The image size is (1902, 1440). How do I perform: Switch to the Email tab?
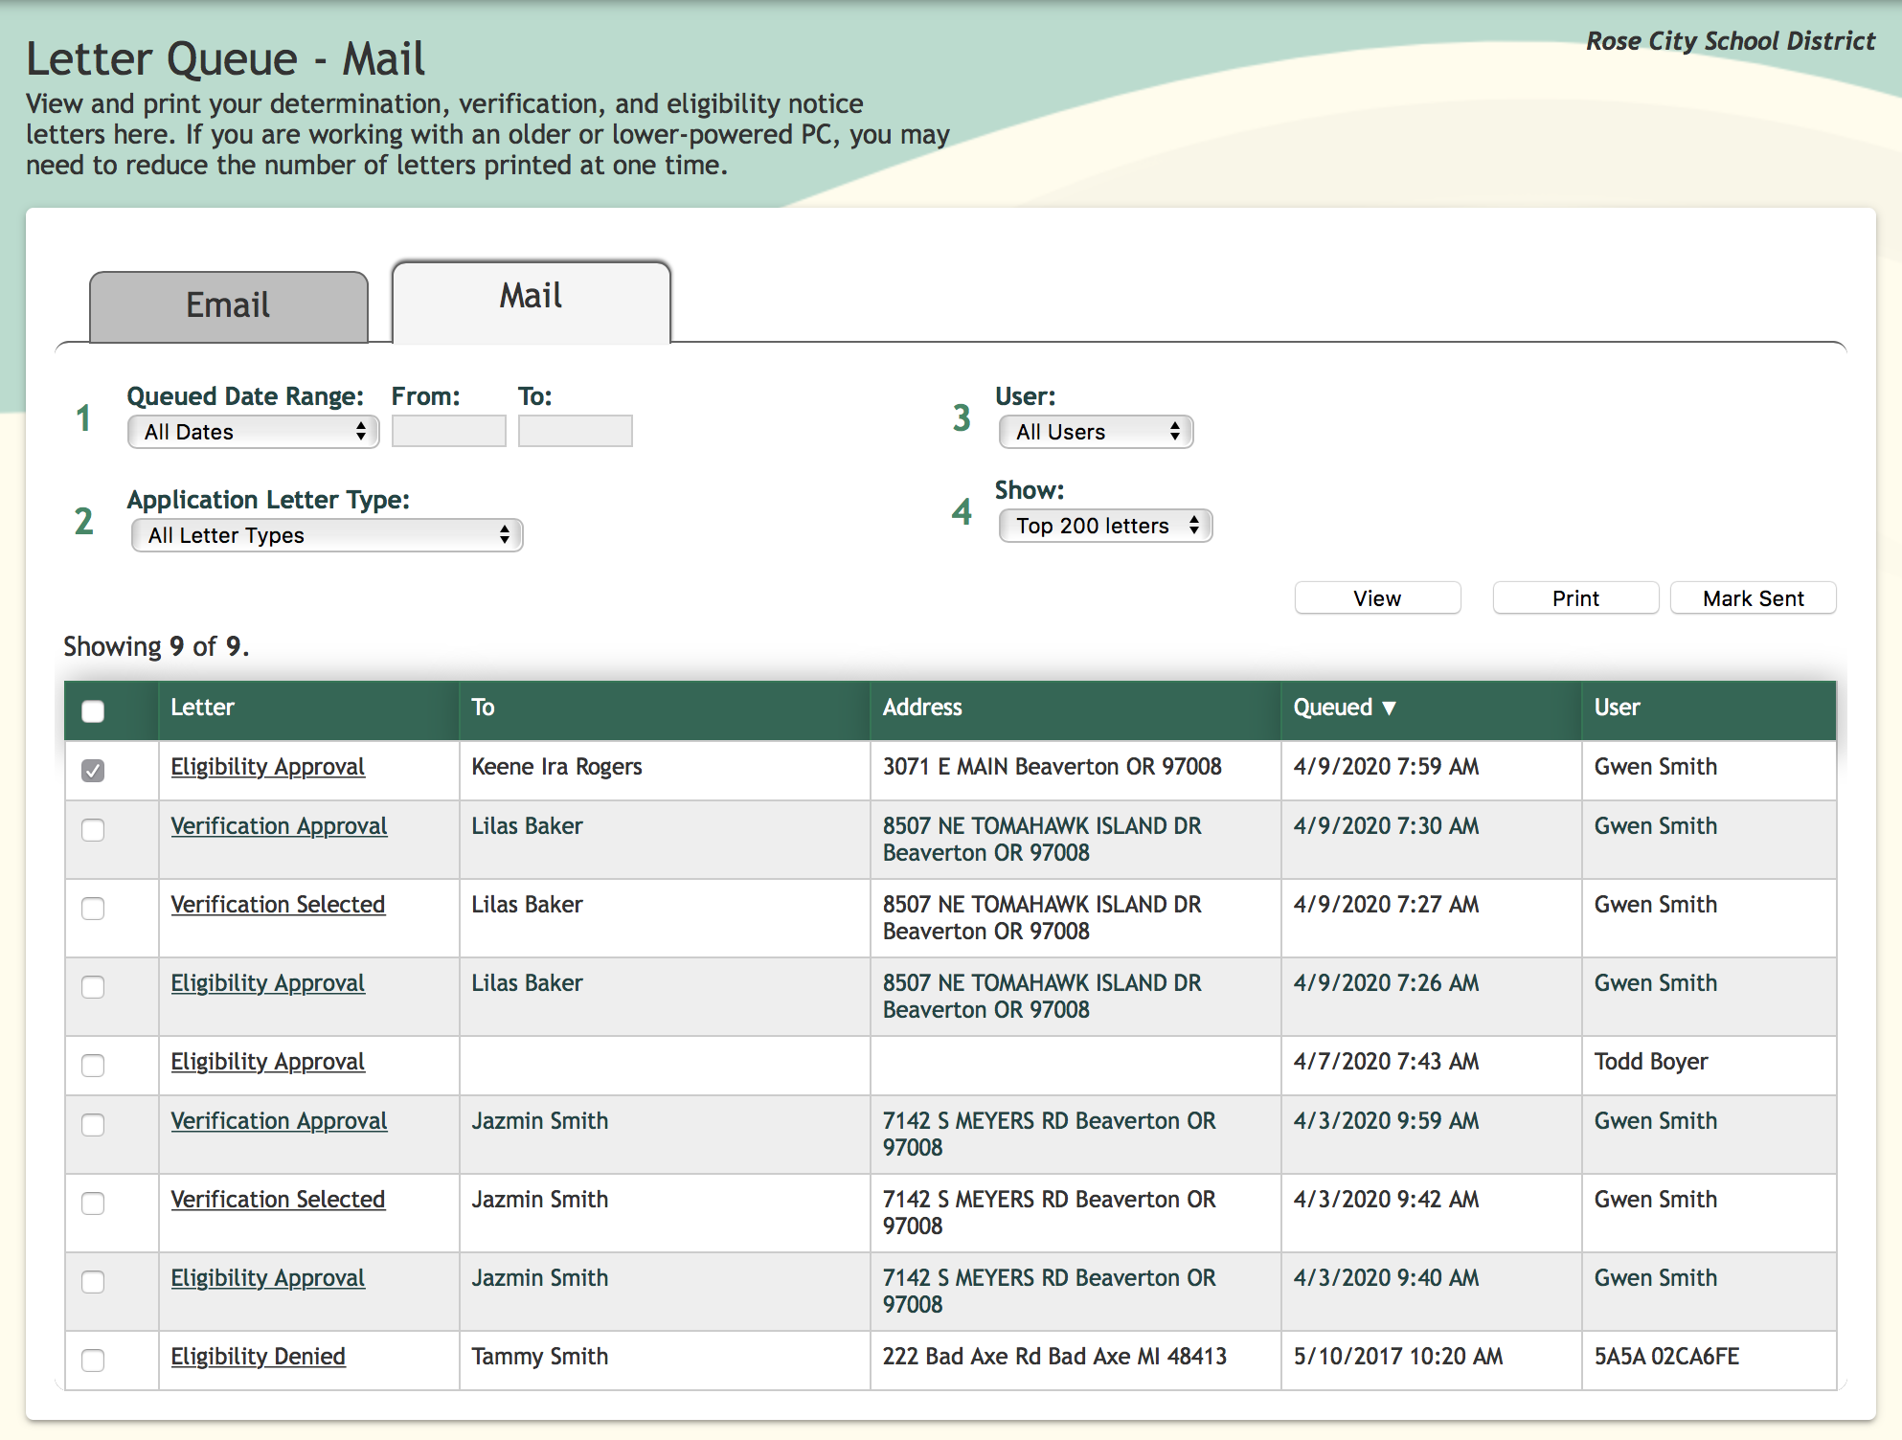point(228,306)
